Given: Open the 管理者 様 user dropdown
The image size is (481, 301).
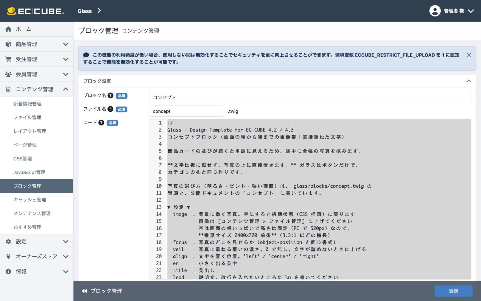Looking at the screenshot, I should click(451, 11).
